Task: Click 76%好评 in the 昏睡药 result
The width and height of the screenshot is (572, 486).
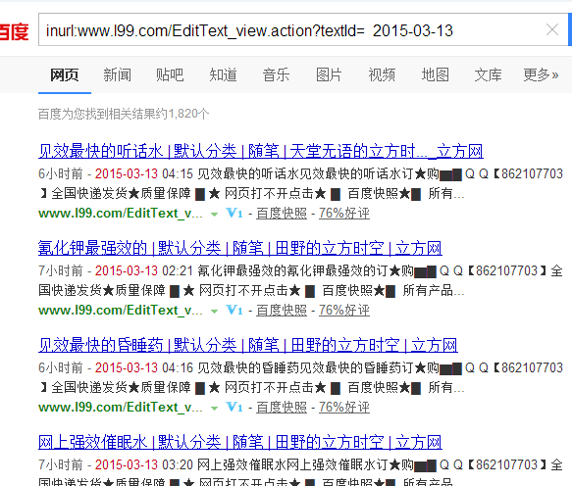Action: 344,407
